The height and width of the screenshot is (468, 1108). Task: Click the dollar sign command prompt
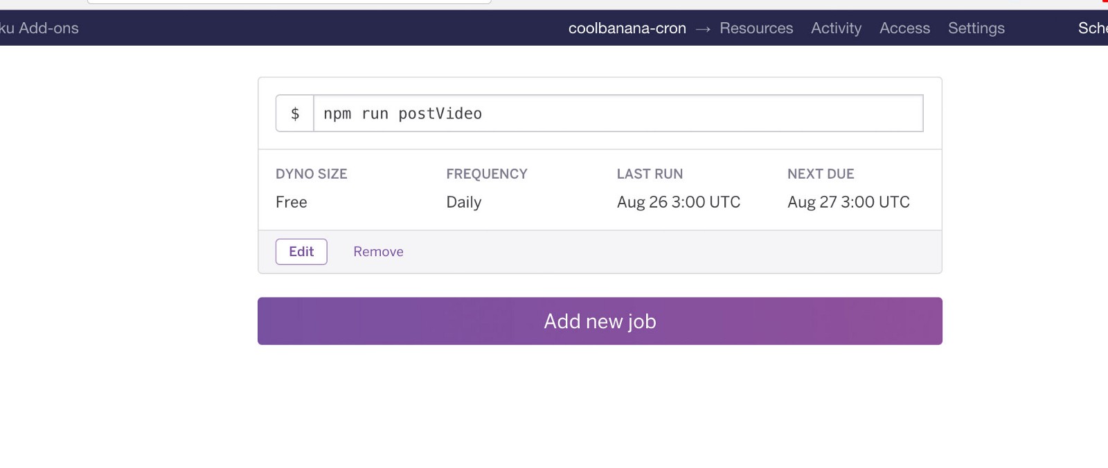(295, 114)
